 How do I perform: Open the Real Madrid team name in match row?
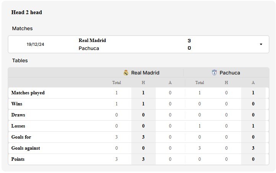92,40
